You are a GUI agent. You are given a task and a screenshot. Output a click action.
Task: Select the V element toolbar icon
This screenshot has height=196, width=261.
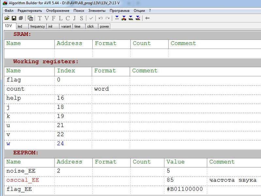point(47,18)
